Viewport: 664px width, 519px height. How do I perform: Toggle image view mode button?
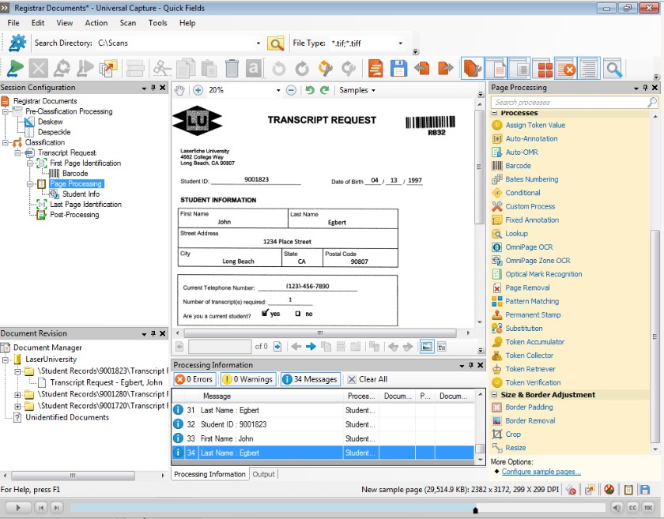pos(427,347)
